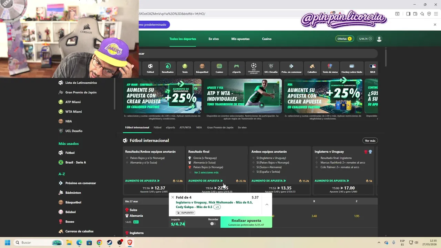Open the Casino slot-machine shortcut tile
This screenshot has width=441, height=248.
[x=219, y=68]
